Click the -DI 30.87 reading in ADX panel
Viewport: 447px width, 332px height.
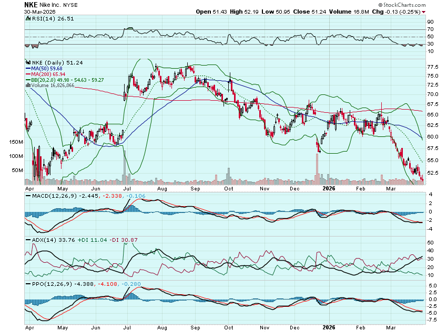[124, 240]
